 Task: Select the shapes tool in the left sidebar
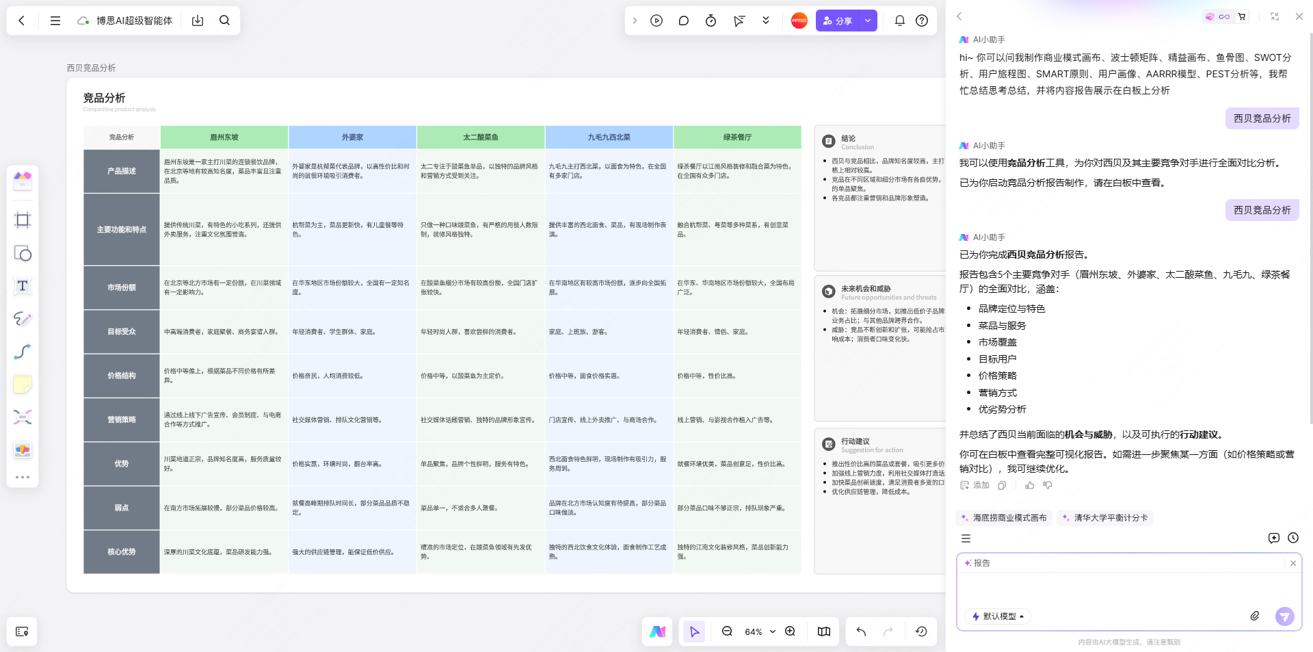(x=23, y=253)
